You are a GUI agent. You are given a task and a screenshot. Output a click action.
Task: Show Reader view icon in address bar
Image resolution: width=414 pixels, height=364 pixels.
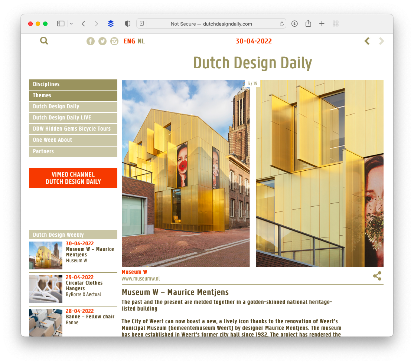[142, 23]
